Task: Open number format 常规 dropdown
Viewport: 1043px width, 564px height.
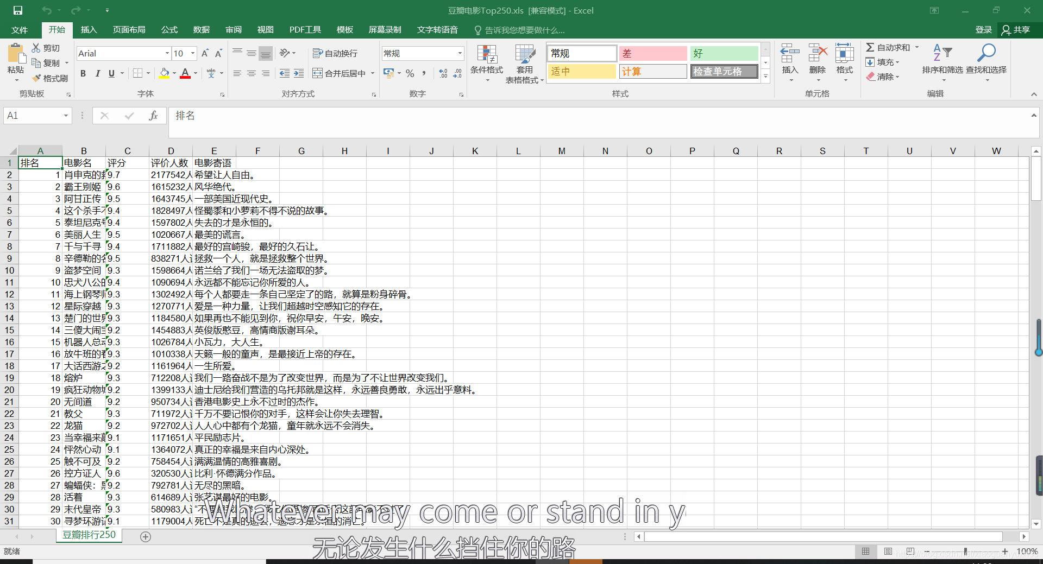Action: pyautogui.click(x=460, y=53)
